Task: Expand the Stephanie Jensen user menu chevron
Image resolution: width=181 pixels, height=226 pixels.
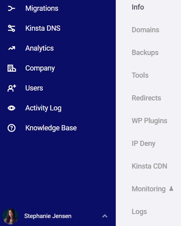Action: (x=105, y=216)
